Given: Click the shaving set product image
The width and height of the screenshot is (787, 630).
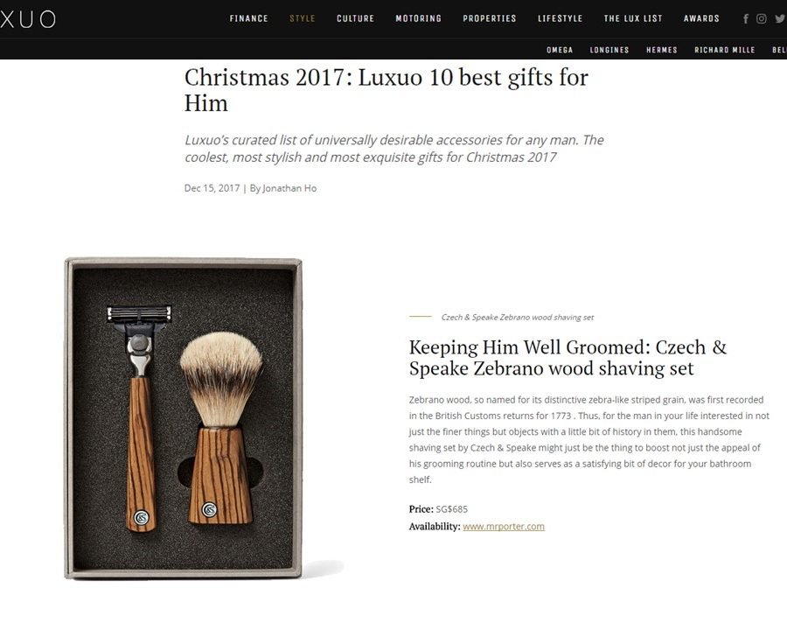Looking at the screenshot, I should pyautogui.click(x=184, y=418).
